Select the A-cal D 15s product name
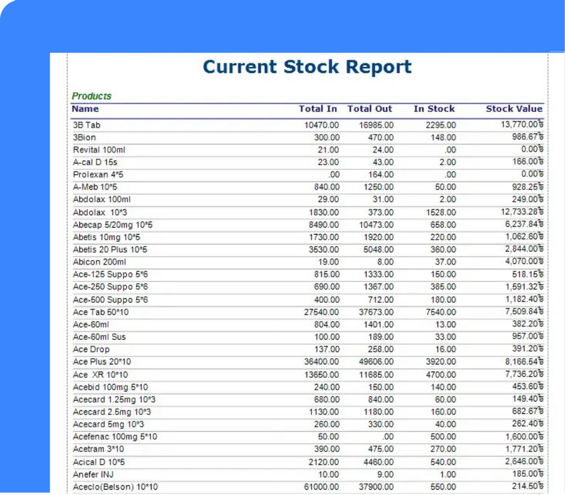The height and width of the screenshot is (495, 565). pyautogui.click(x=95, y=163)
